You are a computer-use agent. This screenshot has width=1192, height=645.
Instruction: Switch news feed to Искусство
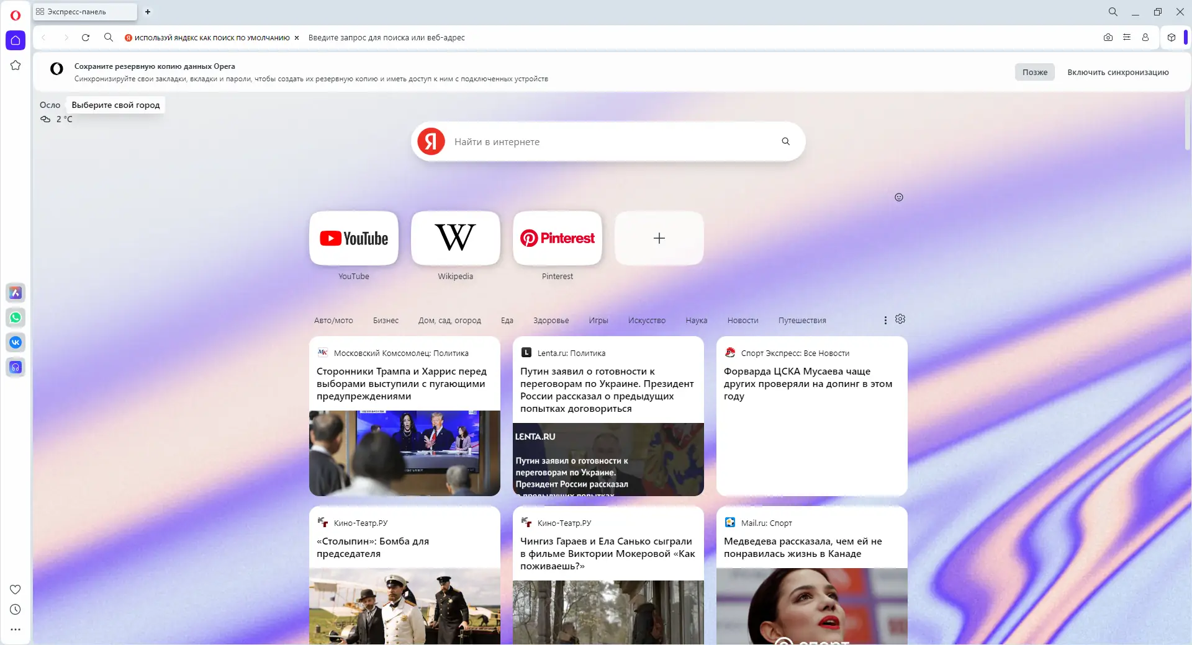(x=647, y=321)
